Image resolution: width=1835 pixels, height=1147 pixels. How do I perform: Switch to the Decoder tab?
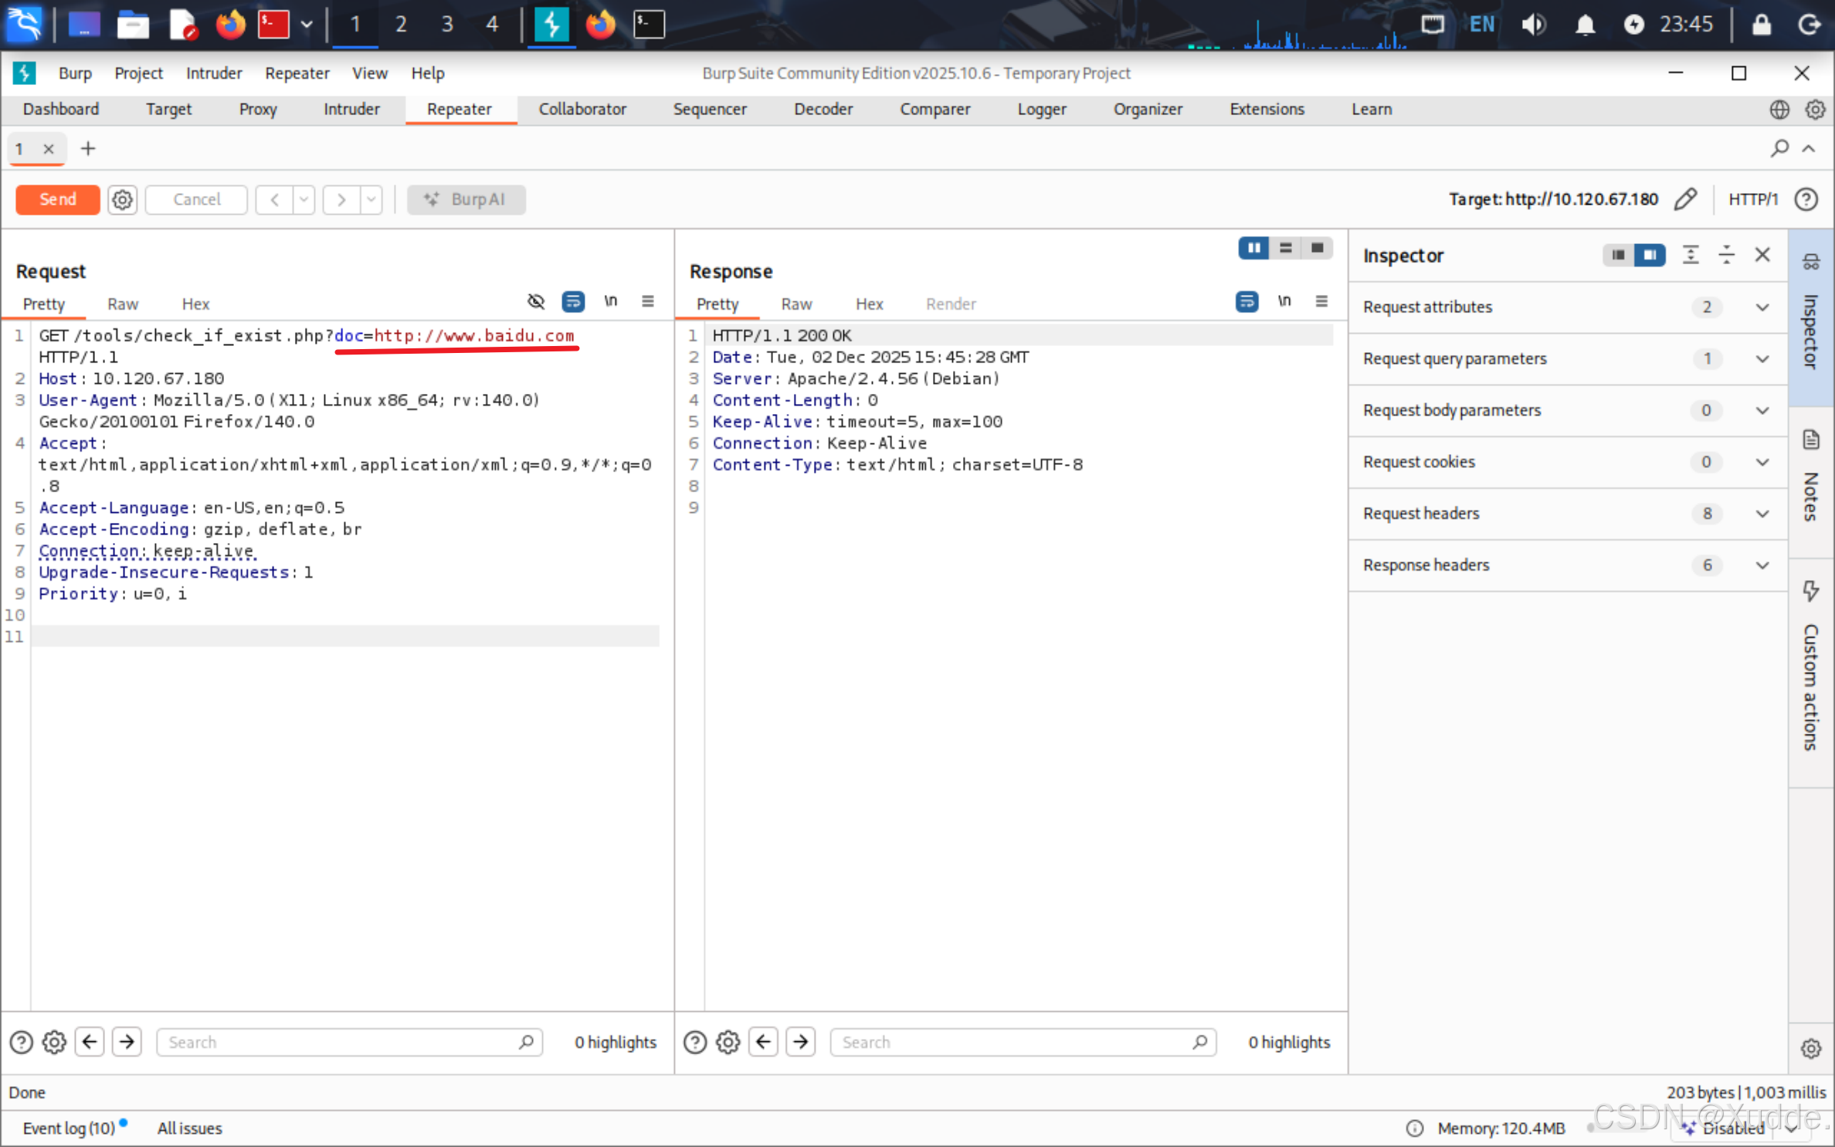click(823, 109)
